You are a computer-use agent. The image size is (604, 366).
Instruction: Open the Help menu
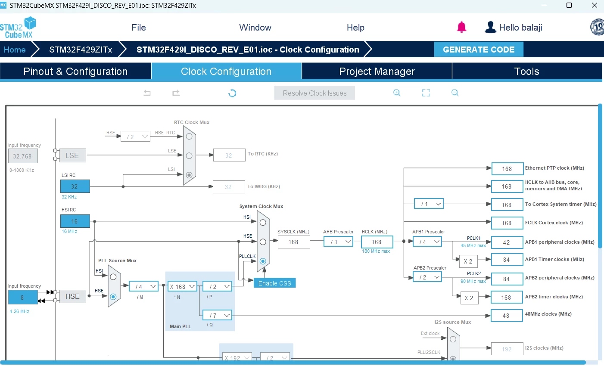tap(356, 28)
